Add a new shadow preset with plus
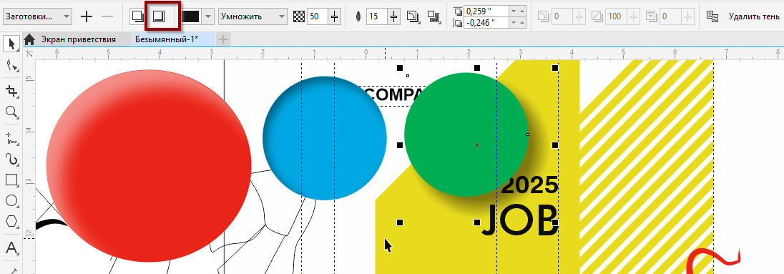784x274 pixels. tap(87, 16)
